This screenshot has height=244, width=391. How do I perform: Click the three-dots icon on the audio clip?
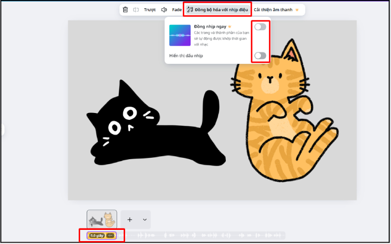[x=110, y=236]
